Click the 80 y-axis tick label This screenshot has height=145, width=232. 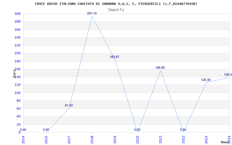tap(18, 101)
